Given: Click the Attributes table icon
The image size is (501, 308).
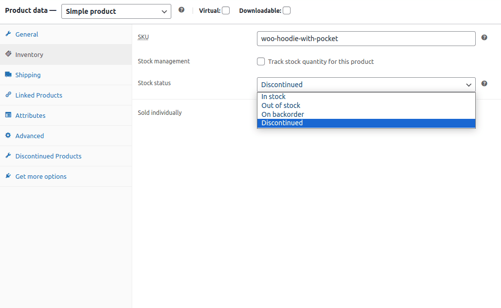Looking at the screenshot, I should point(8,115).
